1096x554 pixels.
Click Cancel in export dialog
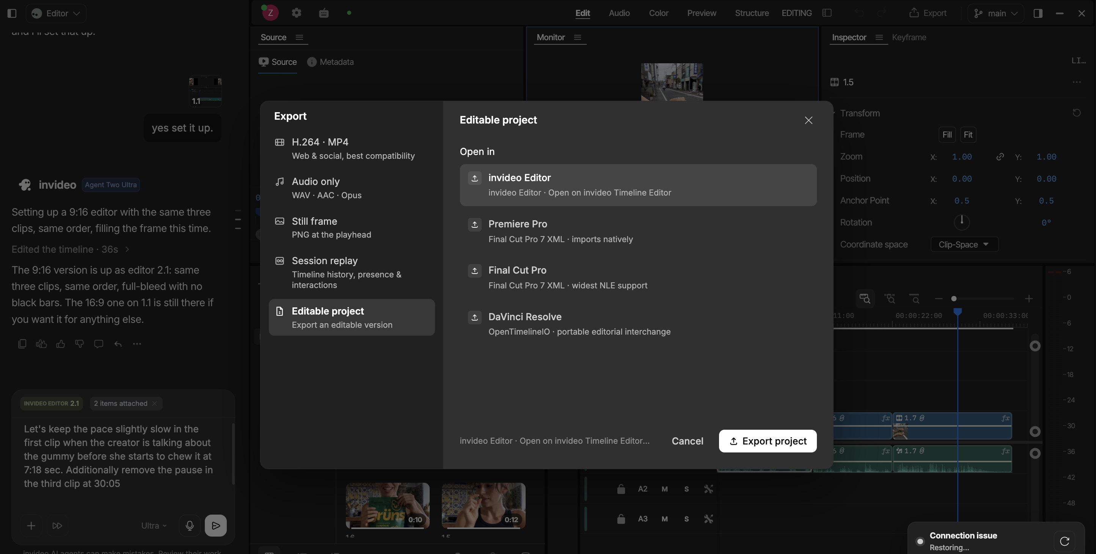coord(687,441)
